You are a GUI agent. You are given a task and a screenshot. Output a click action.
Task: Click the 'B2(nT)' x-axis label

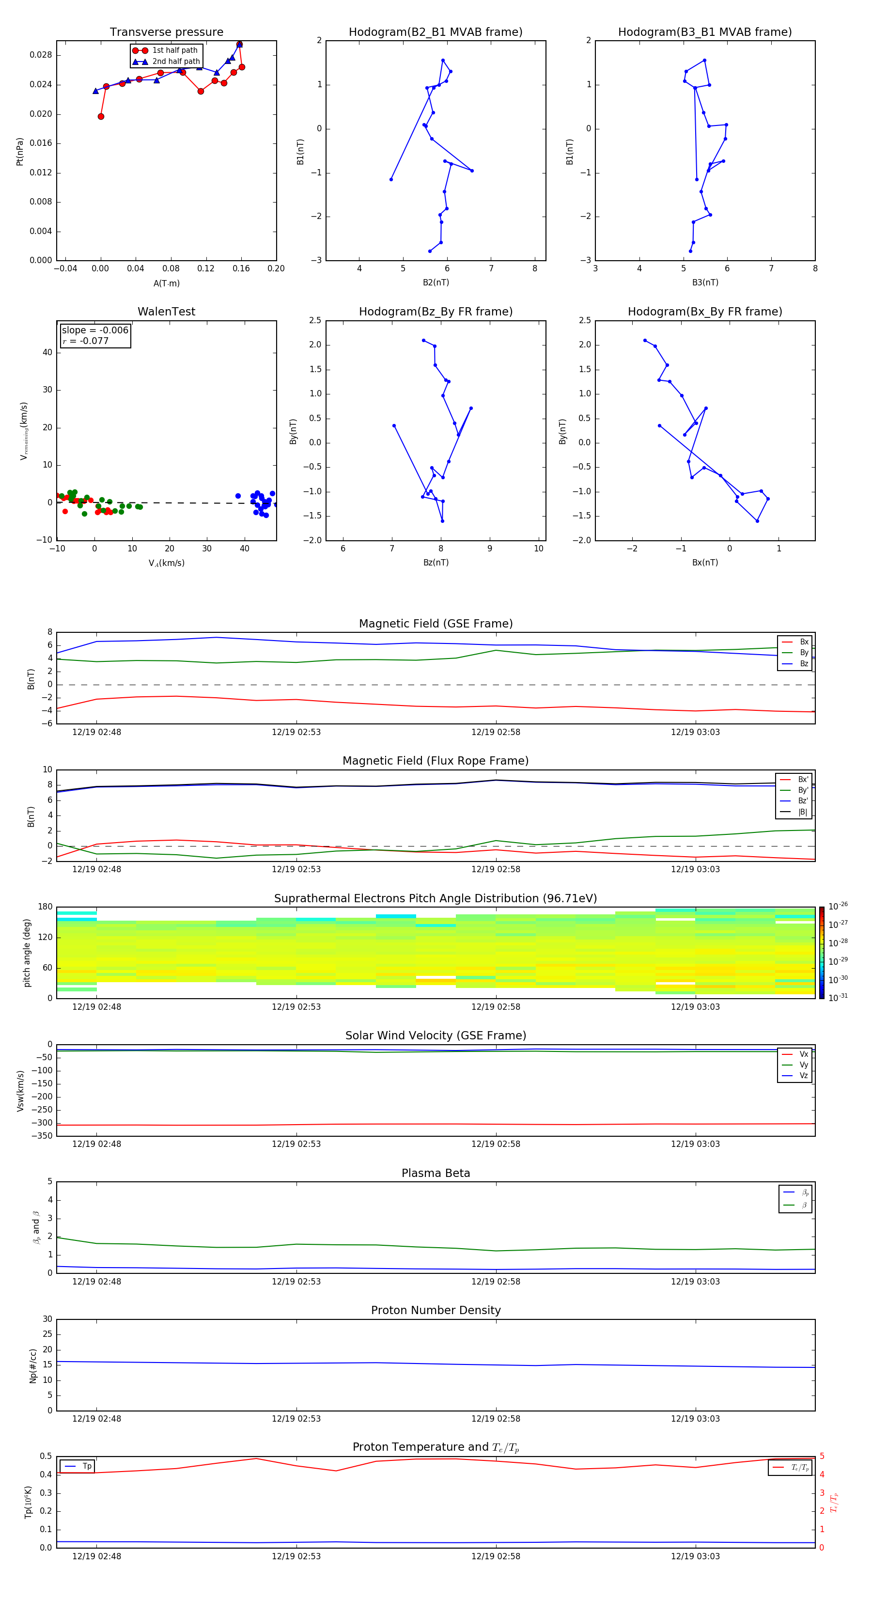tap(436, 282)
